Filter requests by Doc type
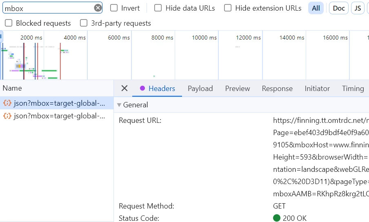 [338, 8]
